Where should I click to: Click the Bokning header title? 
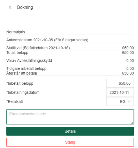coord(25,7)
